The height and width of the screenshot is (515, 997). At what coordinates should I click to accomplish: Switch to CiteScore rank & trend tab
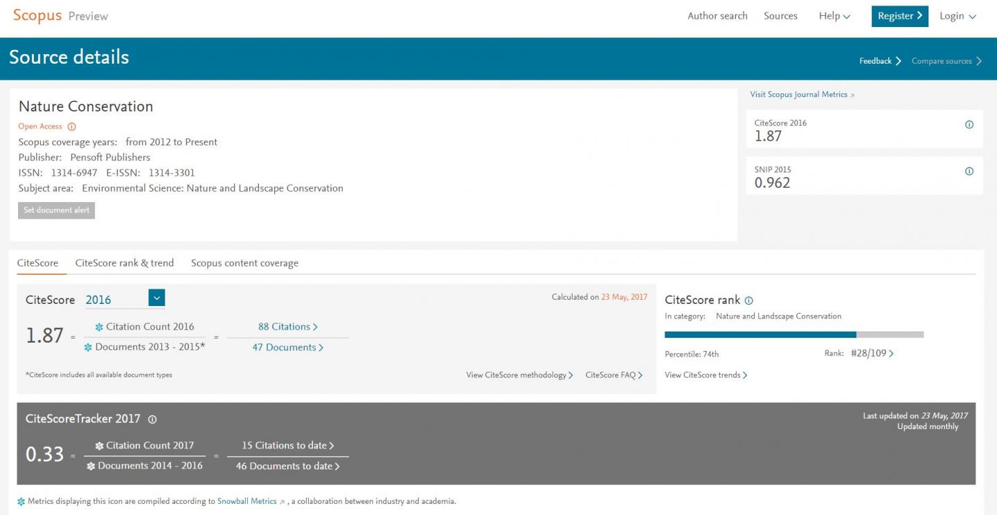pos(125,263)
